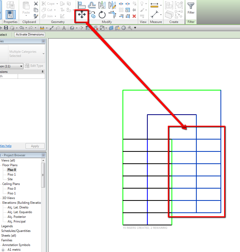Viewport: 240px width, 252px height.
Task: Select Trim/Extend Multiple Elements tool
Action: (x=128, y=16)
